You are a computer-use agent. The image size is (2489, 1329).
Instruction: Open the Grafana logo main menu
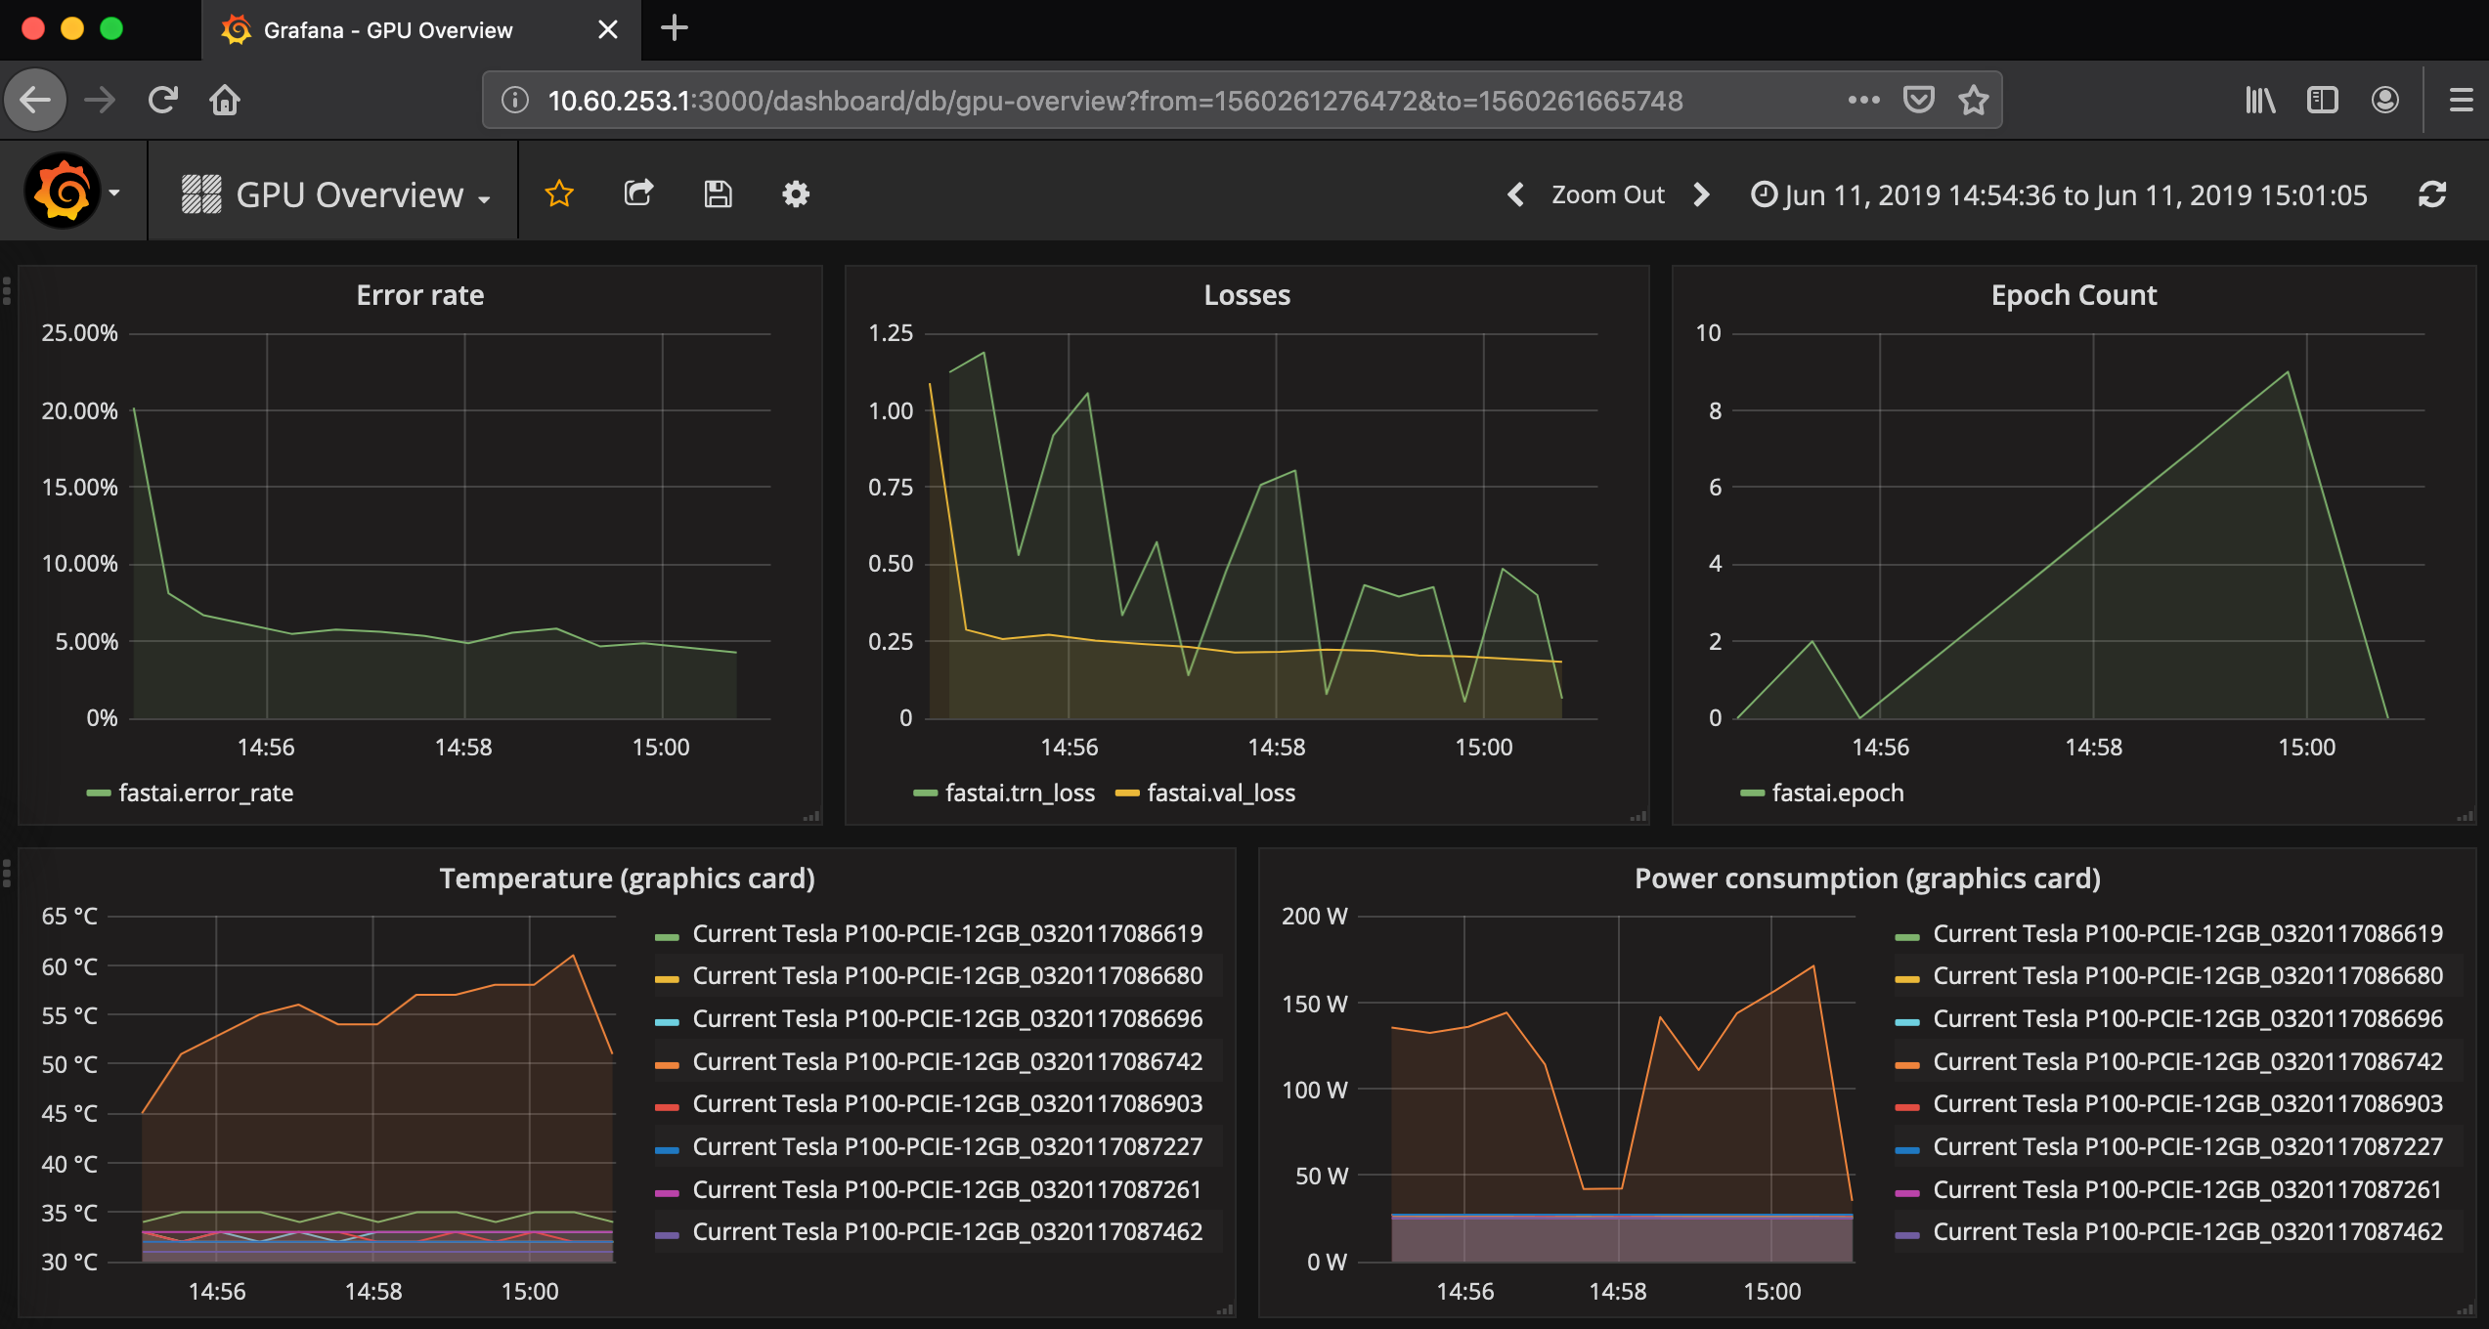coord(62,193)
